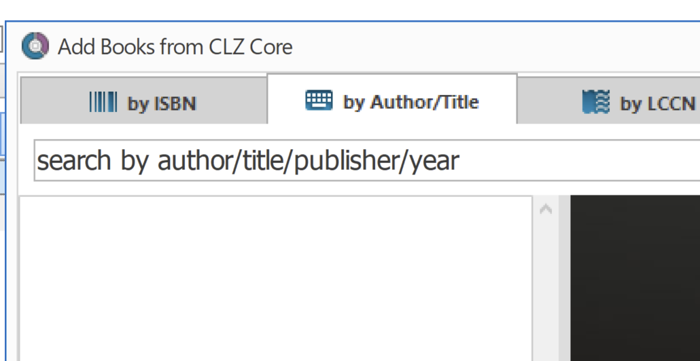Select the "by Author/Title" tab label
700x361 pixels.
click(410, 102)
